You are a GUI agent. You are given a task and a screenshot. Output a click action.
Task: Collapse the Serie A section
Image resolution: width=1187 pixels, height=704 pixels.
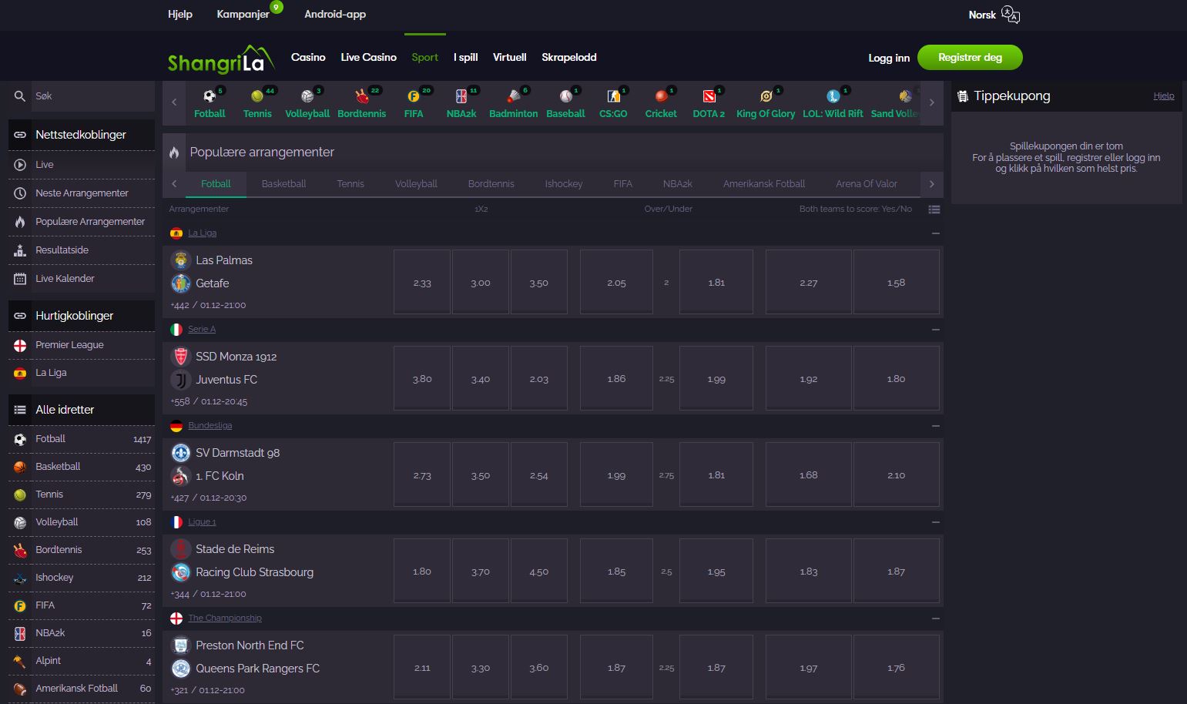coord(935,330)
